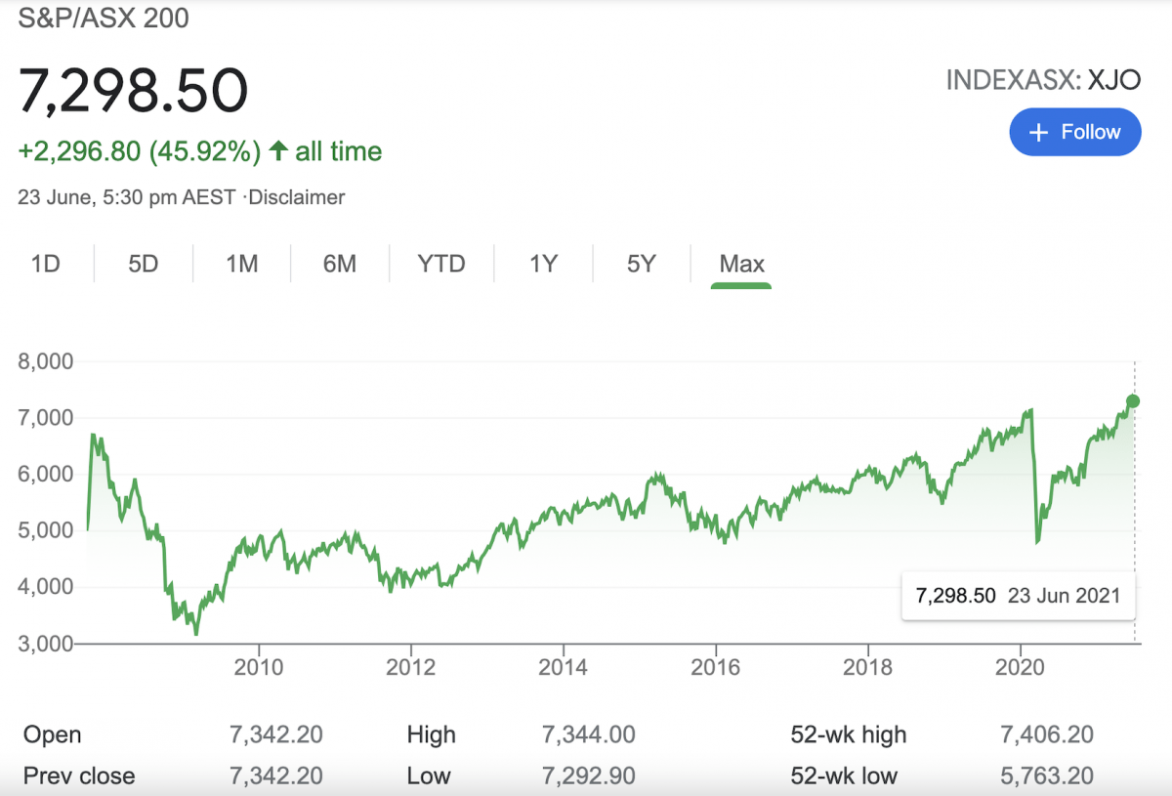Click the 4,000 y-axis label
This screenshot has height=796, width=1172.
tap(46, 587)
